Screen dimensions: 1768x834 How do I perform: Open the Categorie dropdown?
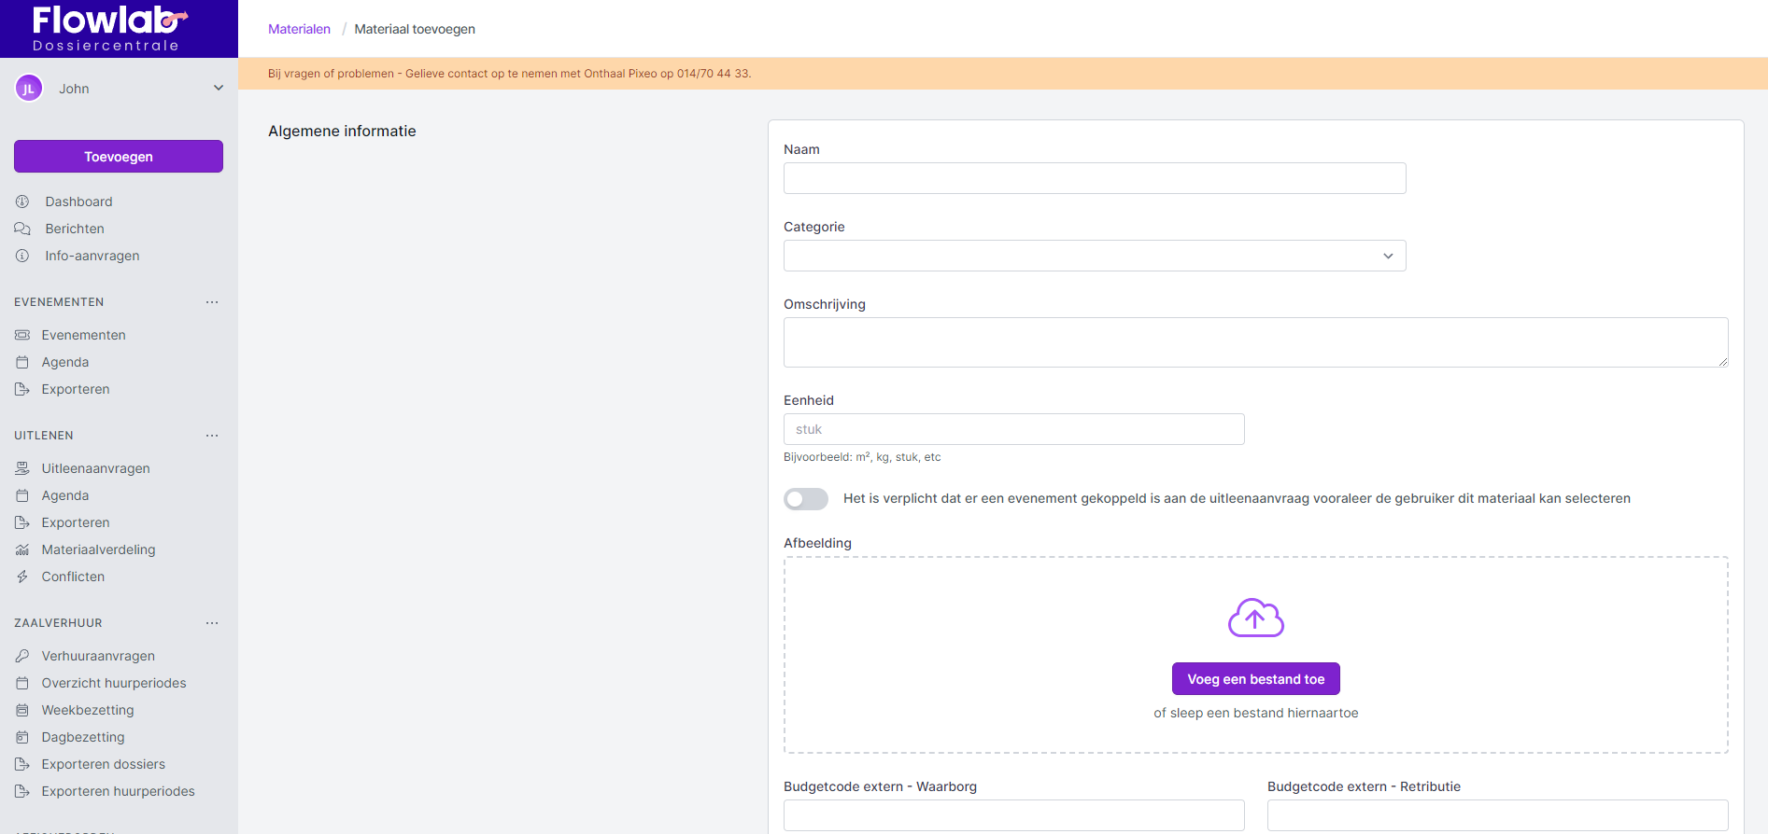pyautogui.click(x=1094, y=256)
